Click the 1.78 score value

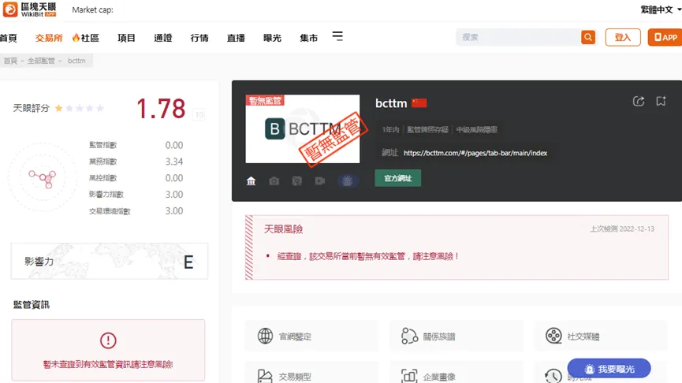coord(161,109)
